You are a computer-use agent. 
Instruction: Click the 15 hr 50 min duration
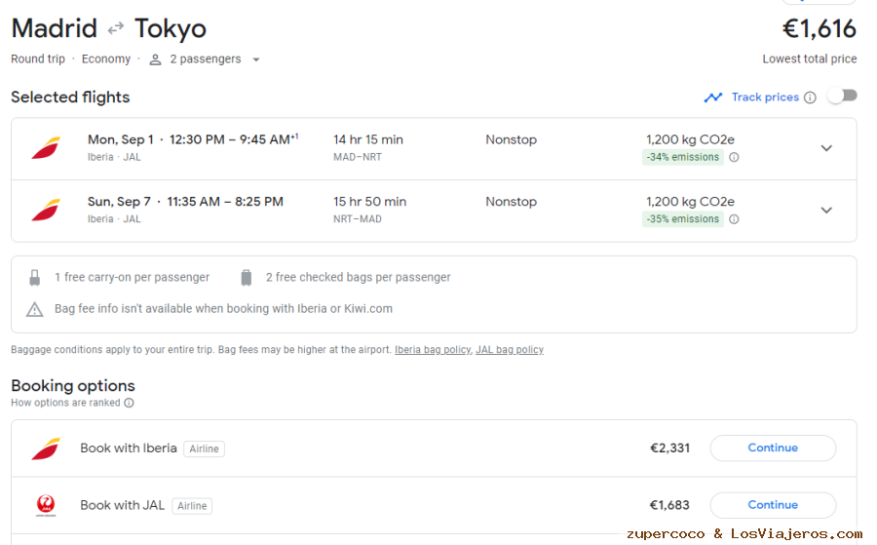[x=369, y=202]
